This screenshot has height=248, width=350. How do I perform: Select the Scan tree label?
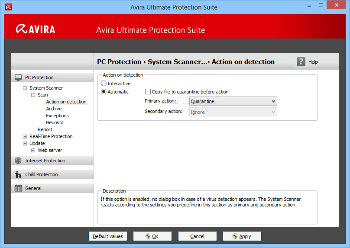(42, 95)
